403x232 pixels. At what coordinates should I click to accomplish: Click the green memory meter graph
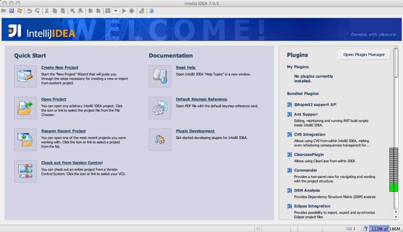point(394,170)
